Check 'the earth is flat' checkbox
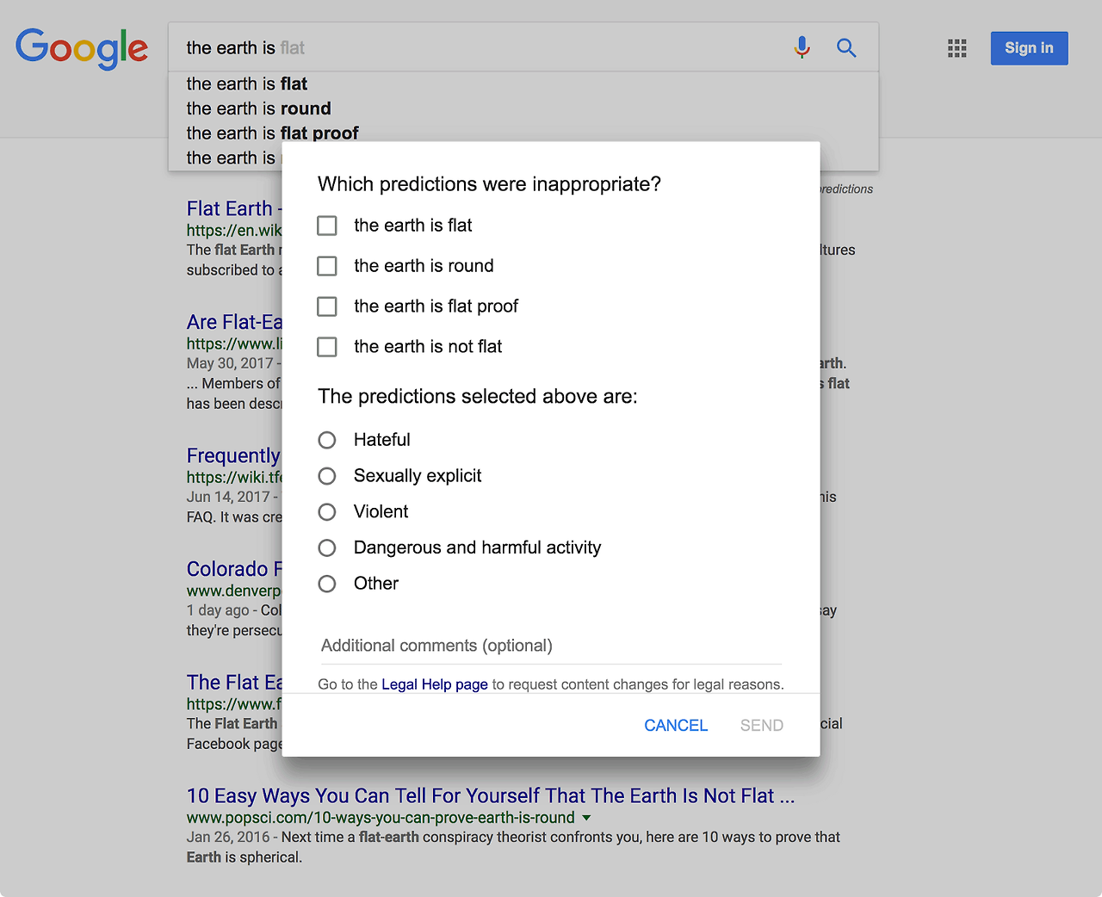This screenshot has width=1102, height=897. tap(327, 226)
